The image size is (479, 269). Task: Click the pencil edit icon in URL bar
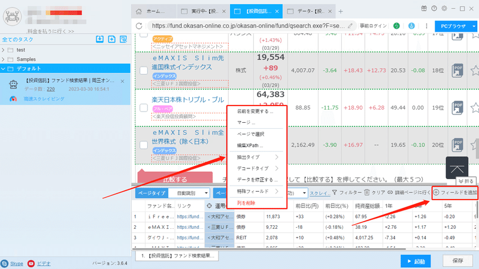(x=350, y=26)
